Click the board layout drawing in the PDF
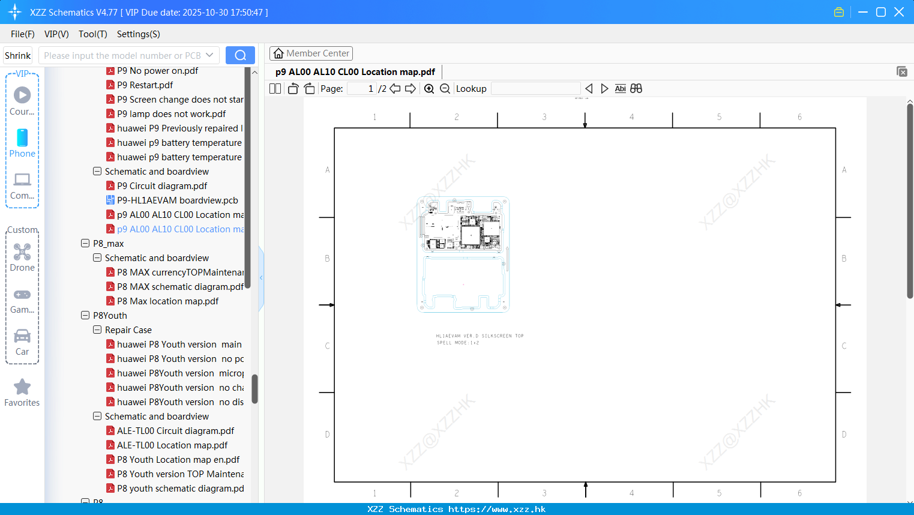The image size is (914, 515). click(463, 254)
